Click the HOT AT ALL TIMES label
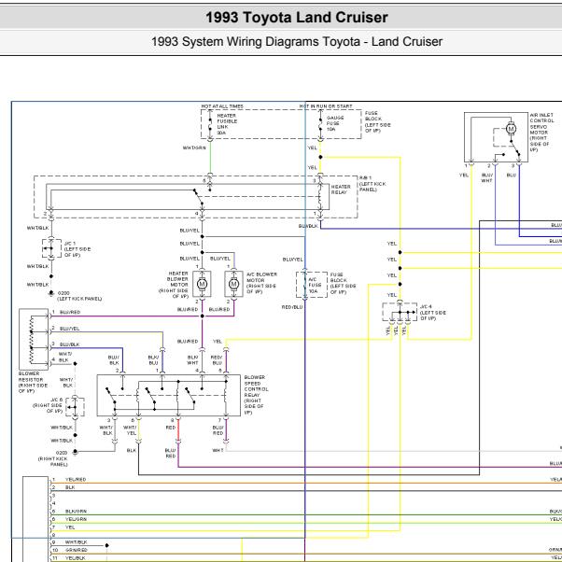The width and height of the screenshot is (562, 562). [x=222, y=106]
